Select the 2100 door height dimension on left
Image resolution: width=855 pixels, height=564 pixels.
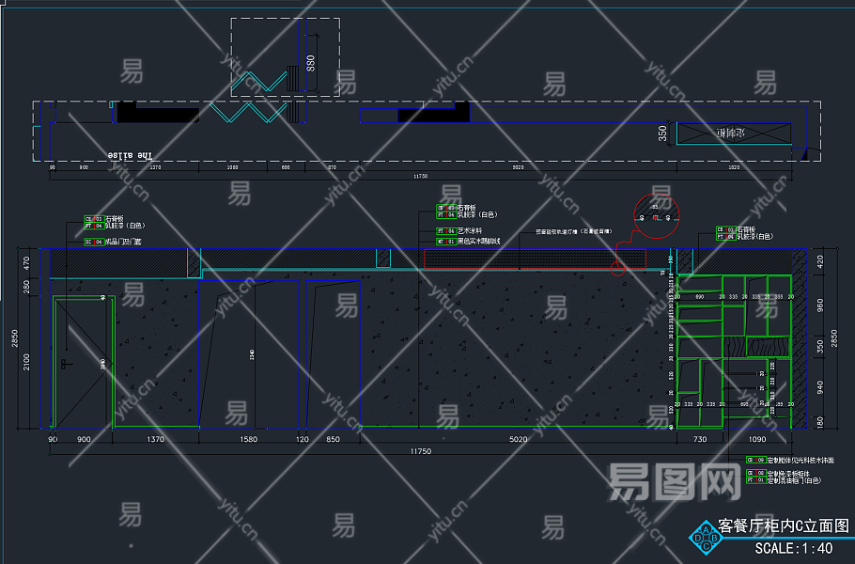click(26, 362)
